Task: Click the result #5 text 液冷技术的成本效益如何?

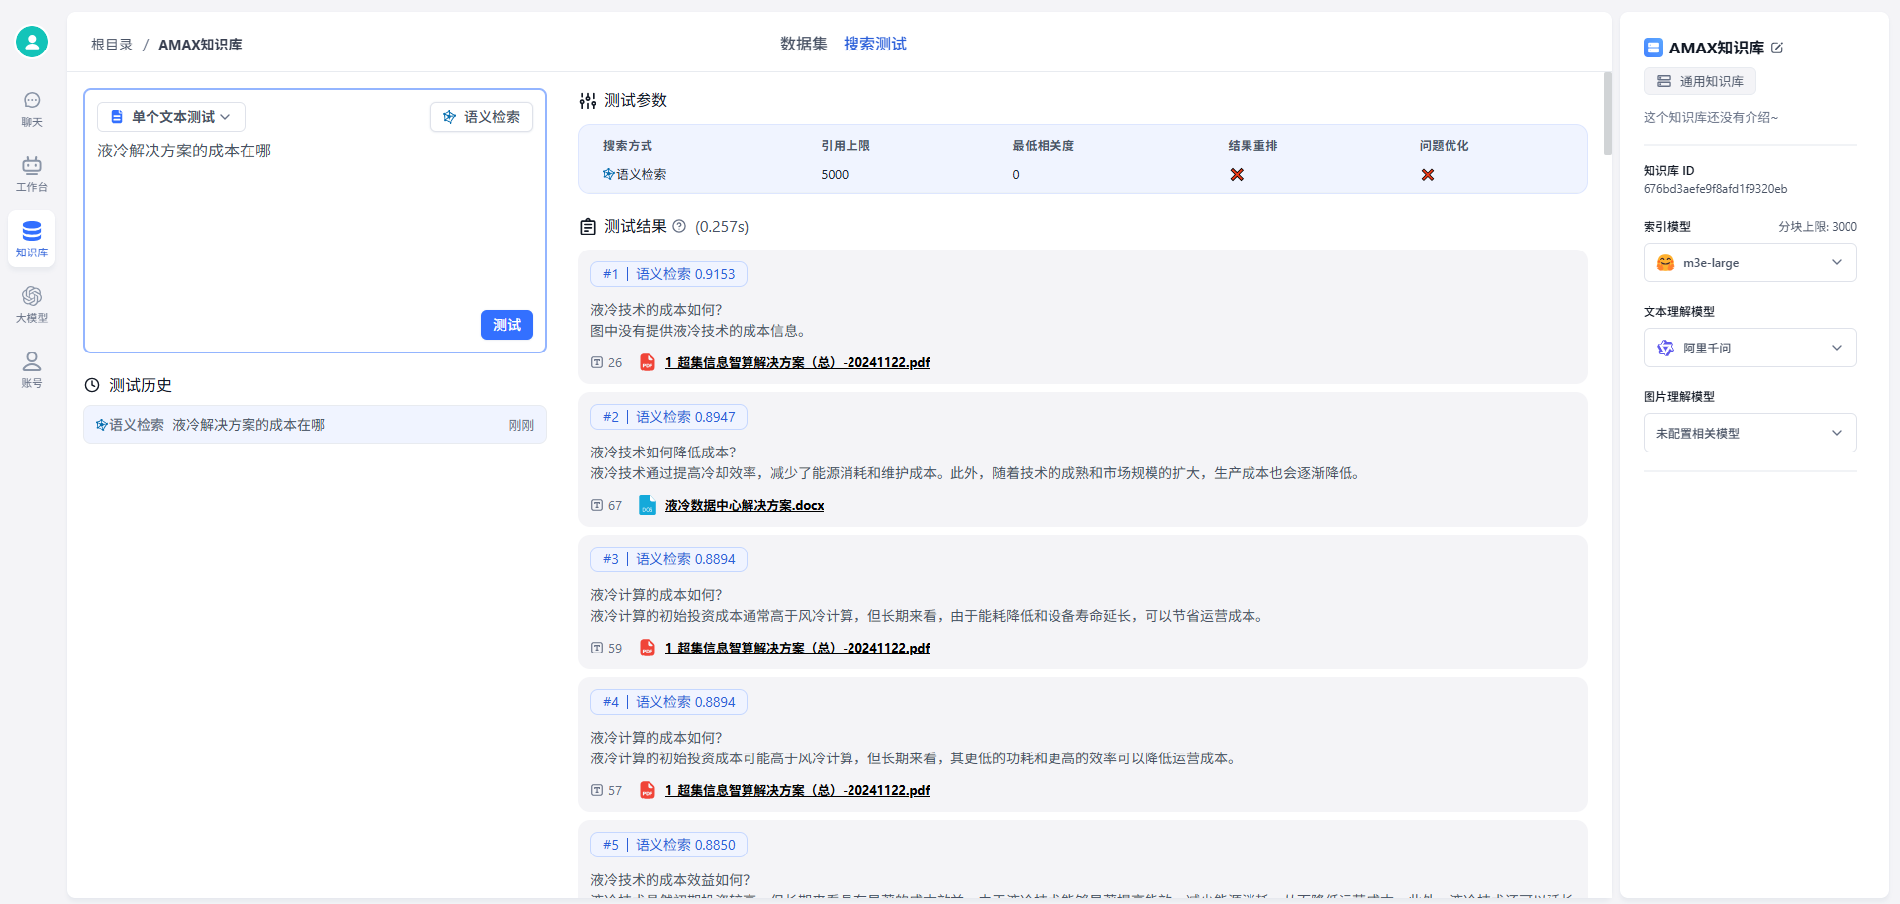Action: (670, 880)
